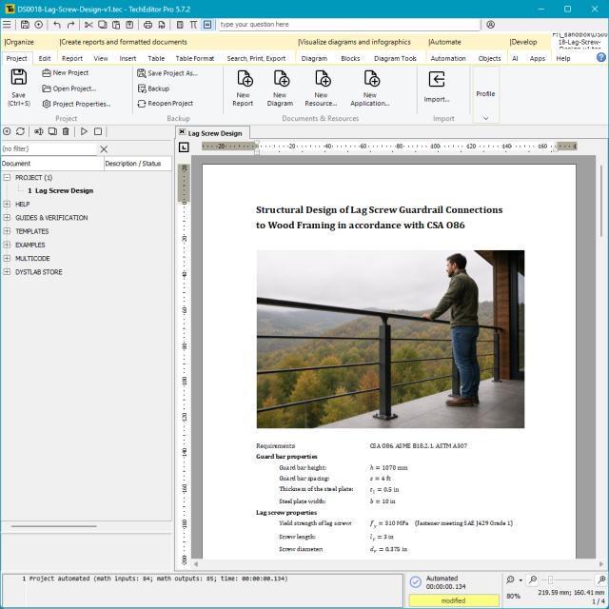Screen dimensions: 609x609
Task: Open Project Properties...
Action: click(76, 104)
